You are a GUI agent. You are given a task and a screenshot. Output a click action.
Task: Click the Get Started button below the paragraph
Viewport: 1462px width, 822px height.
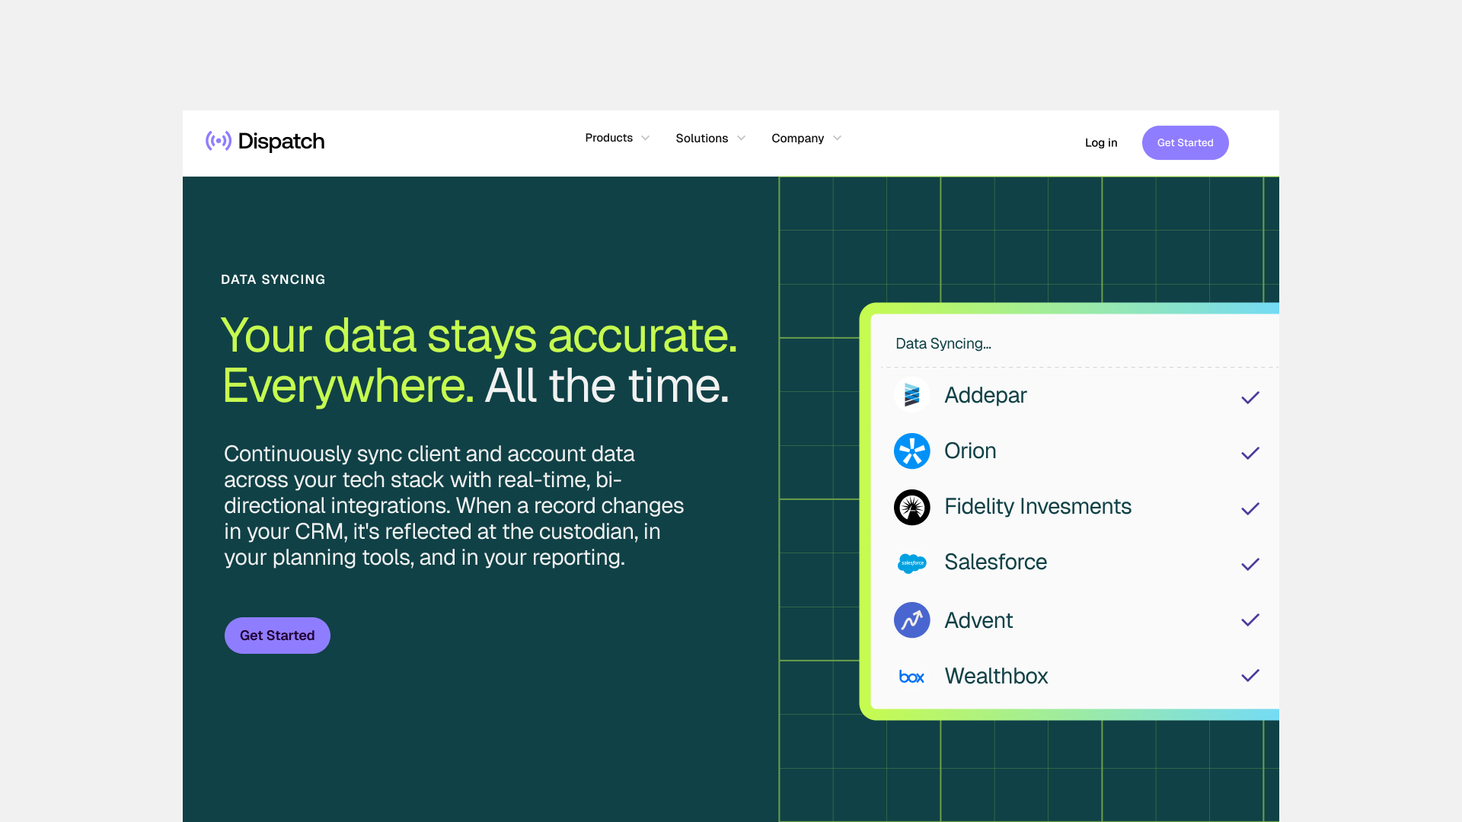(277, 636)
